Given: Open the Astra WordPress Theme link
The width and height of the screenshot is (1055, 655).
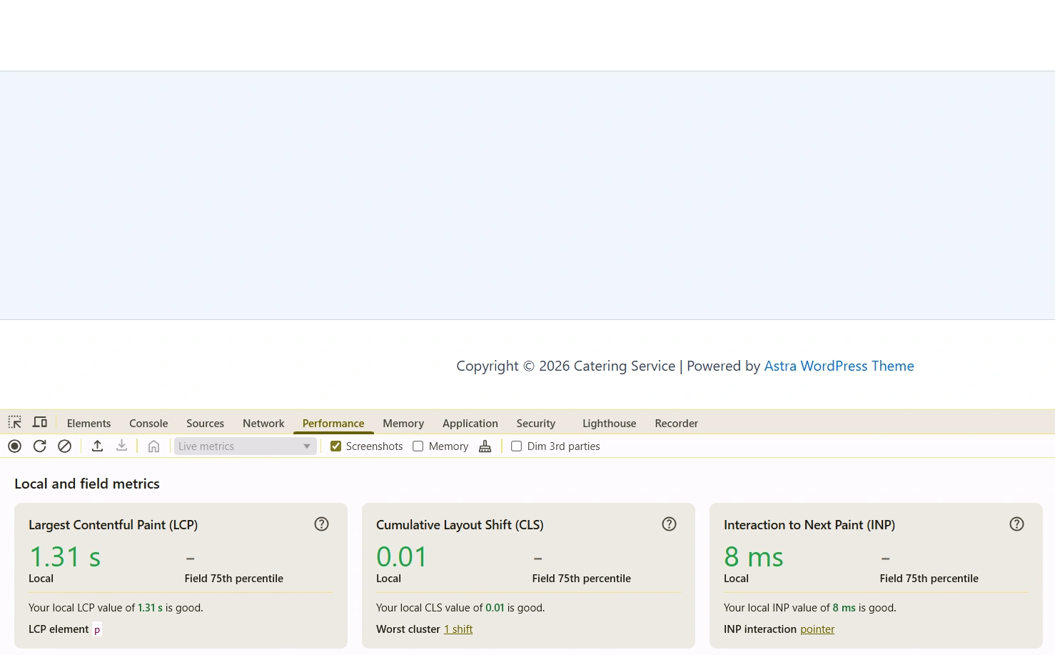Looking at the screenshot, I should (839, 366).
